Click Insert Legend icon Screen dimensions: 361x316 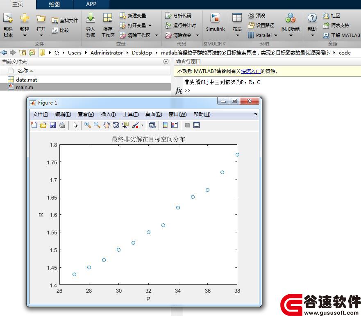point(175,125)
